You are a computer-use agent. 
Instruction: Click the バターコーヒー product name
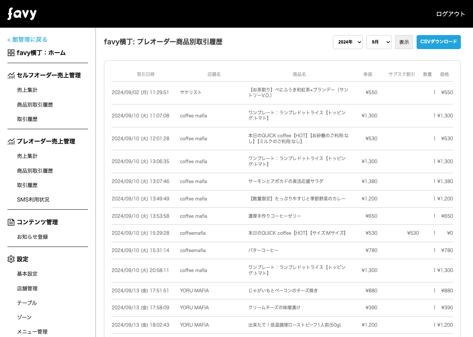coord(264,250)
